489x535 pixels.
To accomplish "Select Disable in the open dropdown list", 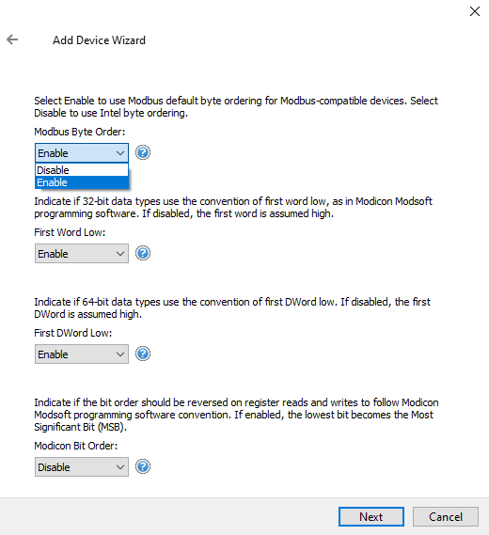I will pos(82,170).
